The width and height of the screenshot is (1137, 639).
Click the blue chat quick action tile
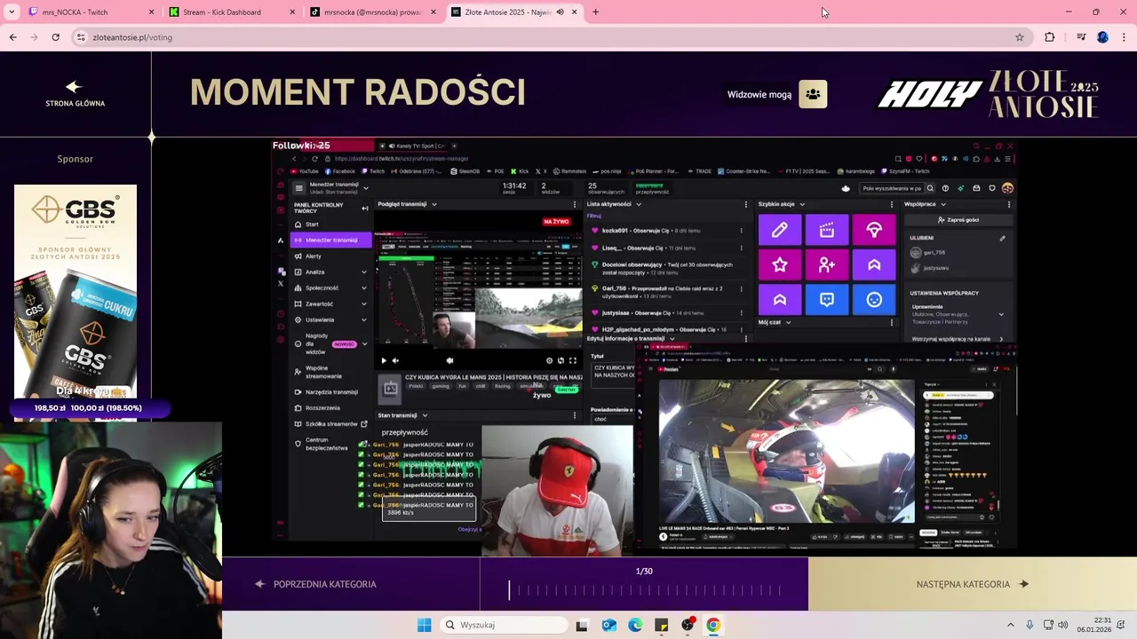pyautogui.click(x=827, y=300)
